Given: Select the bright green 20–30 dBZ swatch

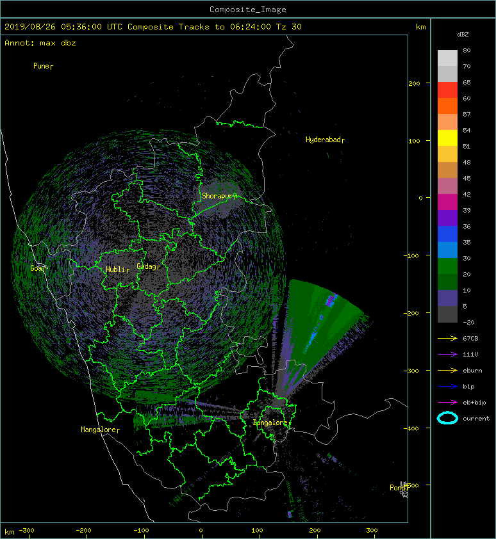Looking at the screenshot, I should [x=447, y=266].
